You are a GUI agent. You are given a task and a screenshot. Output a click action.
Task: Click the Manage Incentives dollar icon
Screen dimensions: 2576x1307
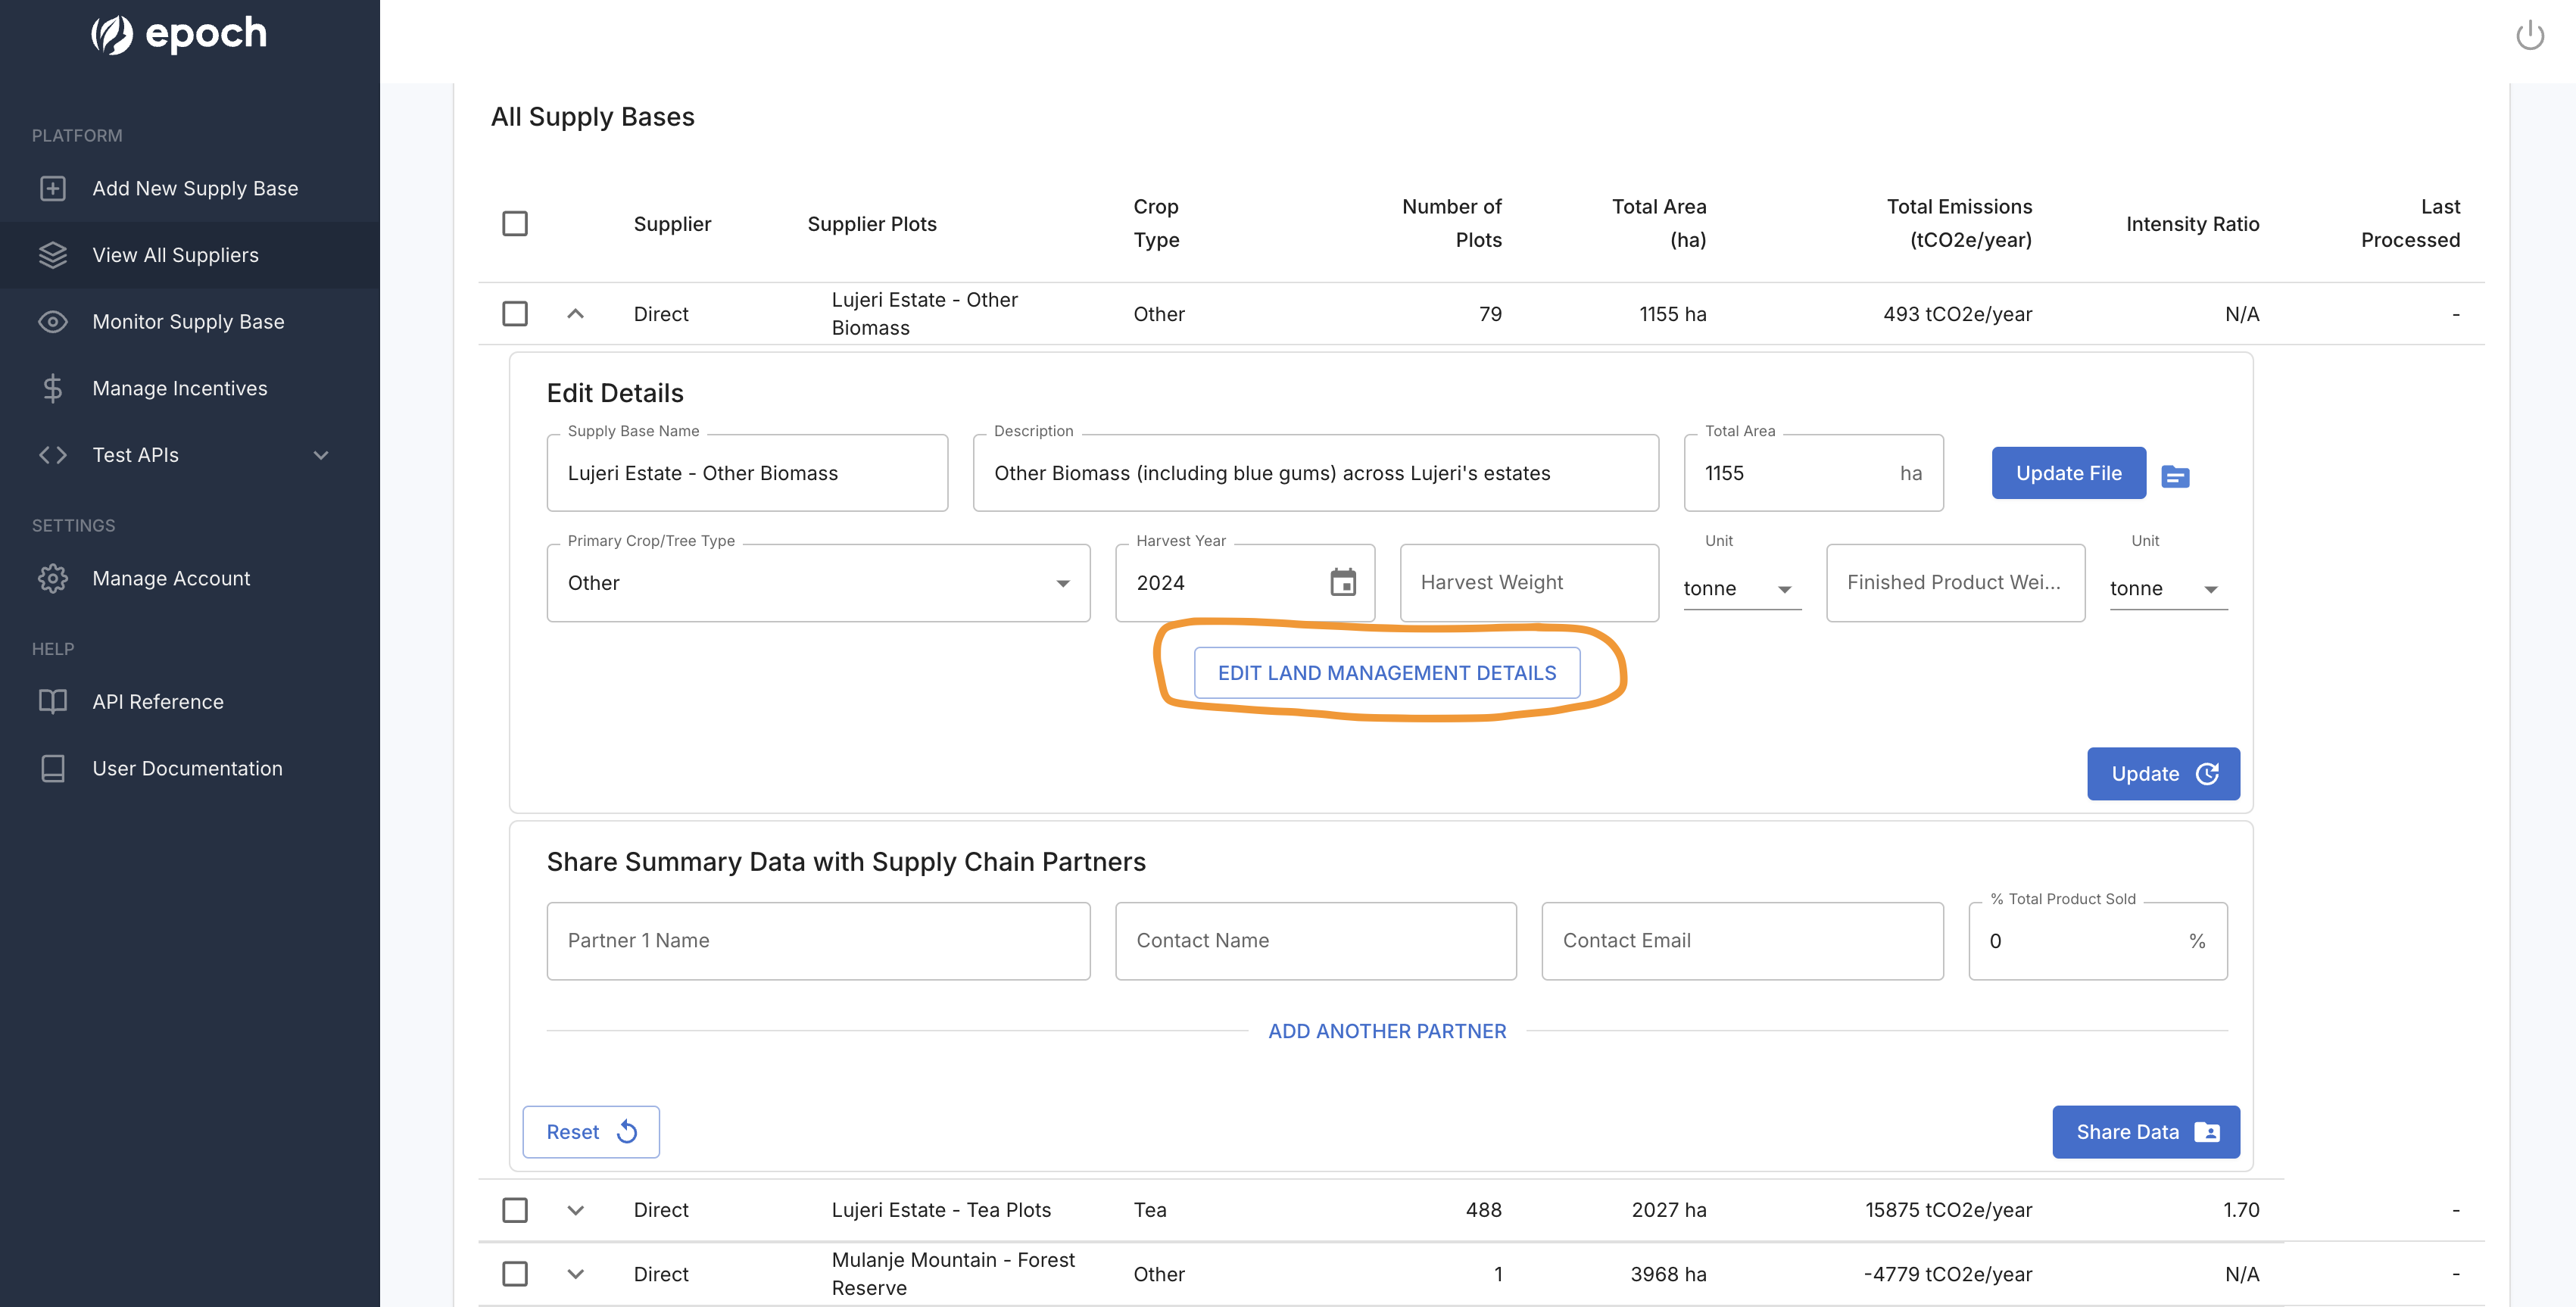click(x=53, y=388)
